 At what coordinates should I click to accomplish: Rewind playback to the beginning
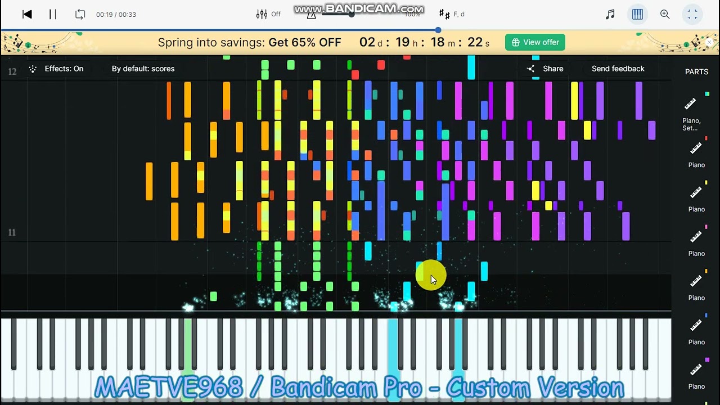pos(27,15)
